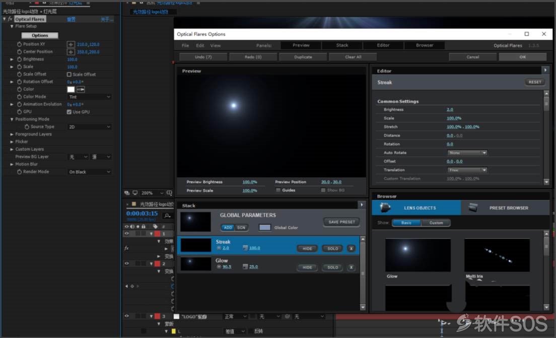Enable the Brightness stopwatch in Effect Controls

click(x=19, y=59)
